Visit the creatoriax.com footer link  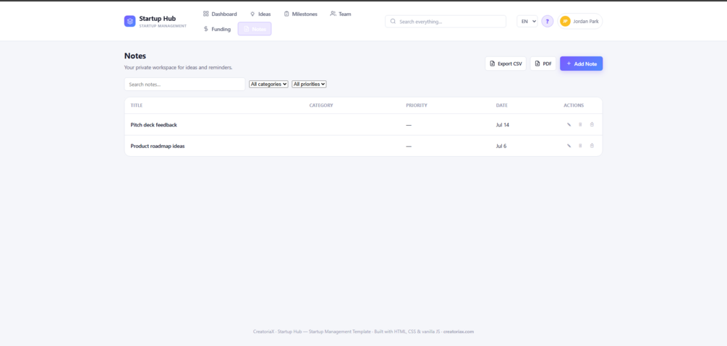click(459, 332)
